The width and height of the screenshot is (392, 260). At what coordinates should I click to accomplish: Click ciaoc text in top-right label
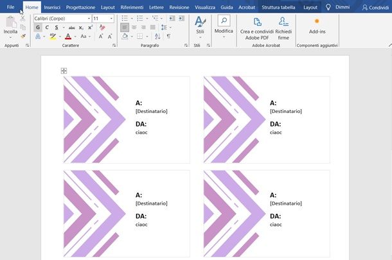[x=276, y=132]
